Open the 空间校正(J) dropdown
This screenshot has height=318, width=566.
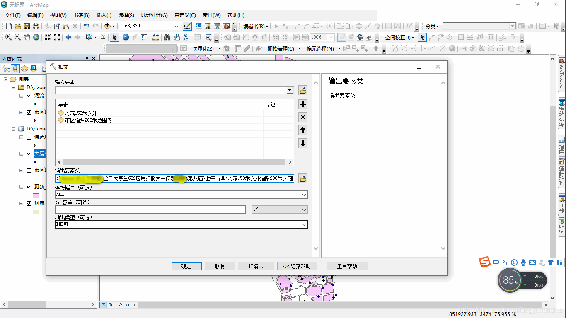point(399,37)
